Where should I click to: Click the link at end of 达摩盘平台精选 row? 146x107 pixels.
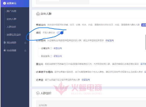(x=145, y=72)
